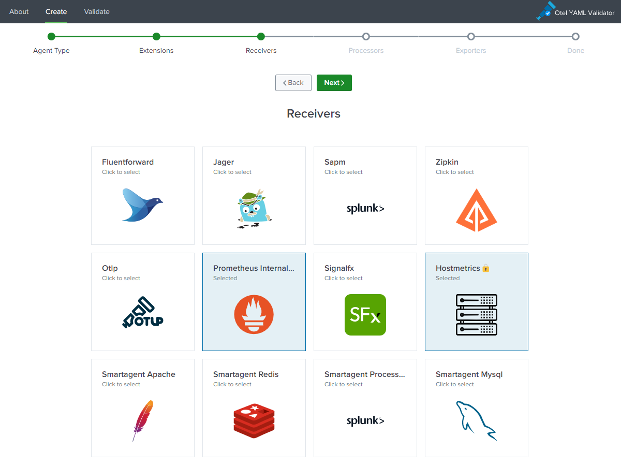Click the Smartagent Process splunk logo

(365, 420)
